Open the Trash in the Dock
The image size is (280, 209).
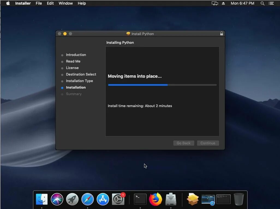click(x=239, y=199)
